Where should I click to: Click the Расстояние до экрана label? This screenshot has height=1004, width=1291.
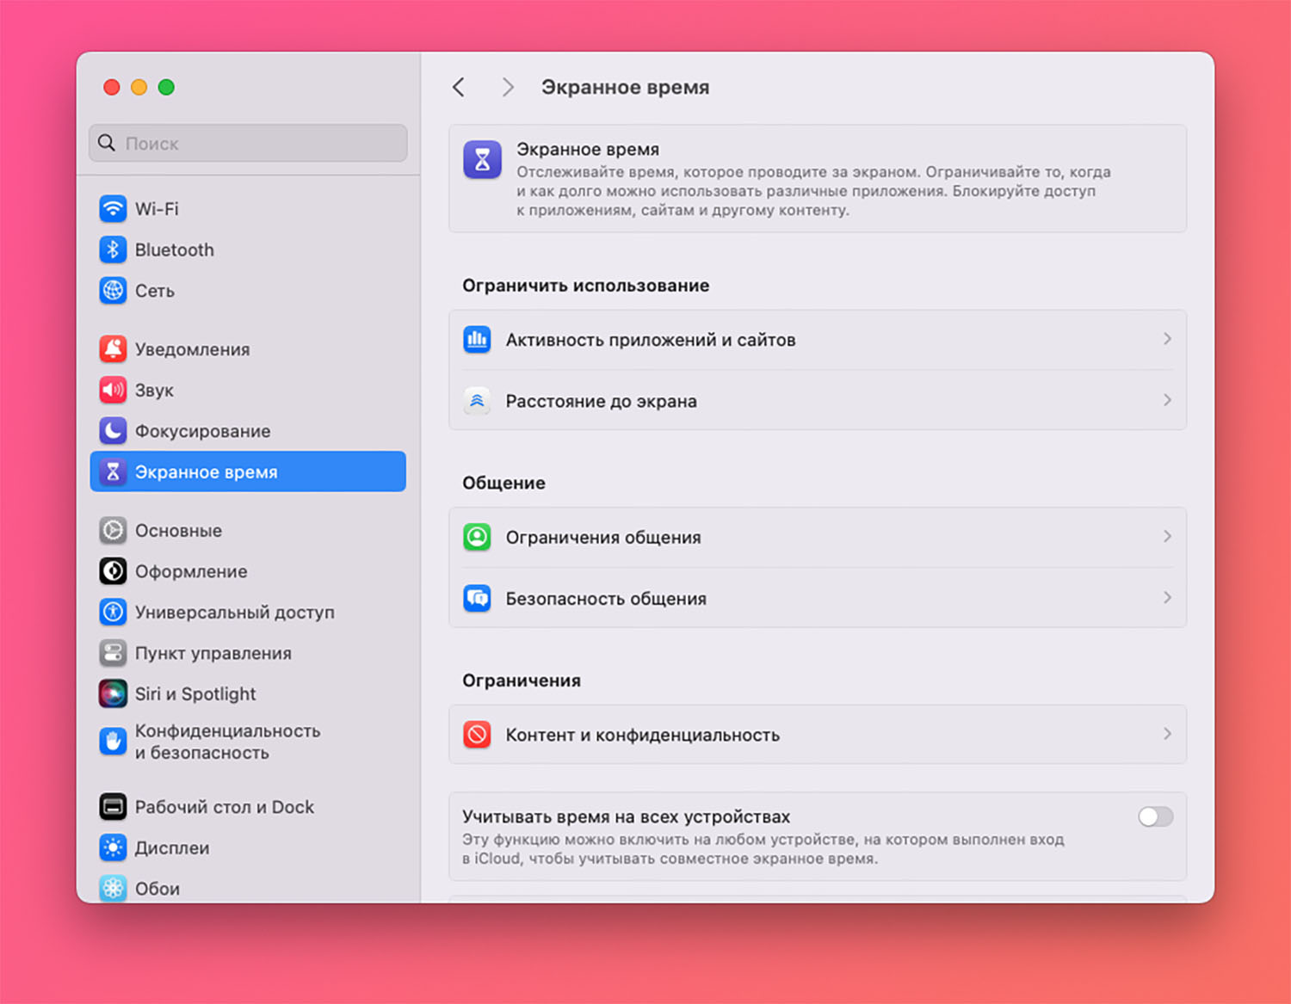602,401
